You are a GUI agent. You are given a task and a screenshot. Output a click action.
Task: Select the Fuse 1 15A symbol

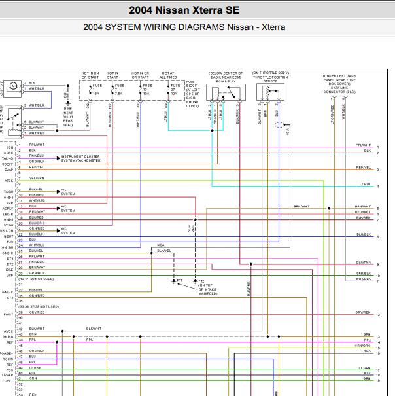[90, 90]
